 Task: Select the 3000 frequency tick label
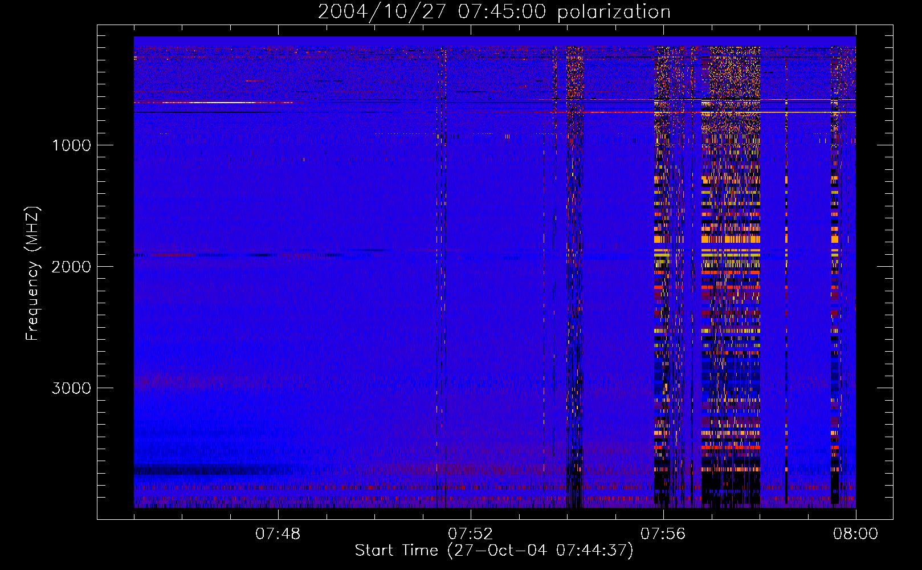click(71, 388)
